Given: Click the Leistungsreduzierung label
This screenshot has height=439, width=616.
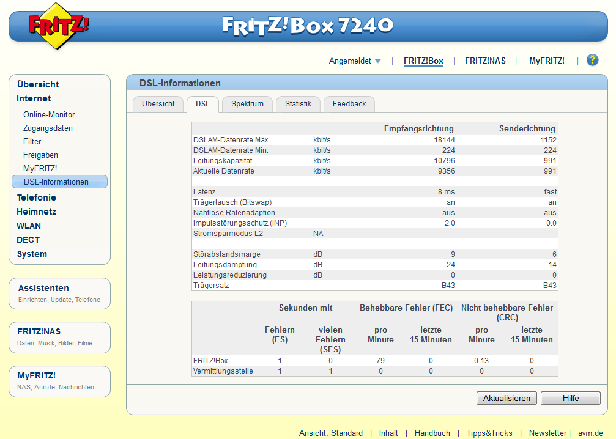Looking at the screenshot, I should click(230, 275).
